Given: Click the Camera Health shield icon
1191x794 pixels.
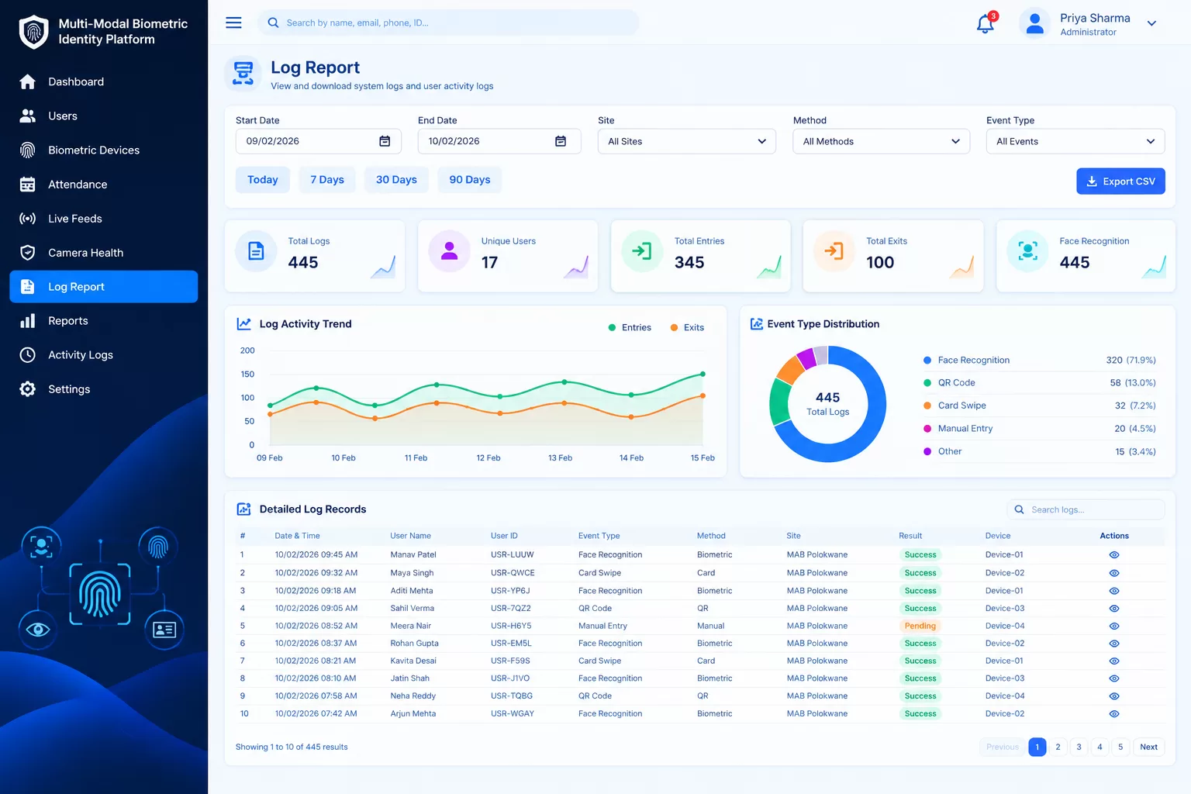Looking at the screenshot, I should pyautogui.click(x=28, y=252).
